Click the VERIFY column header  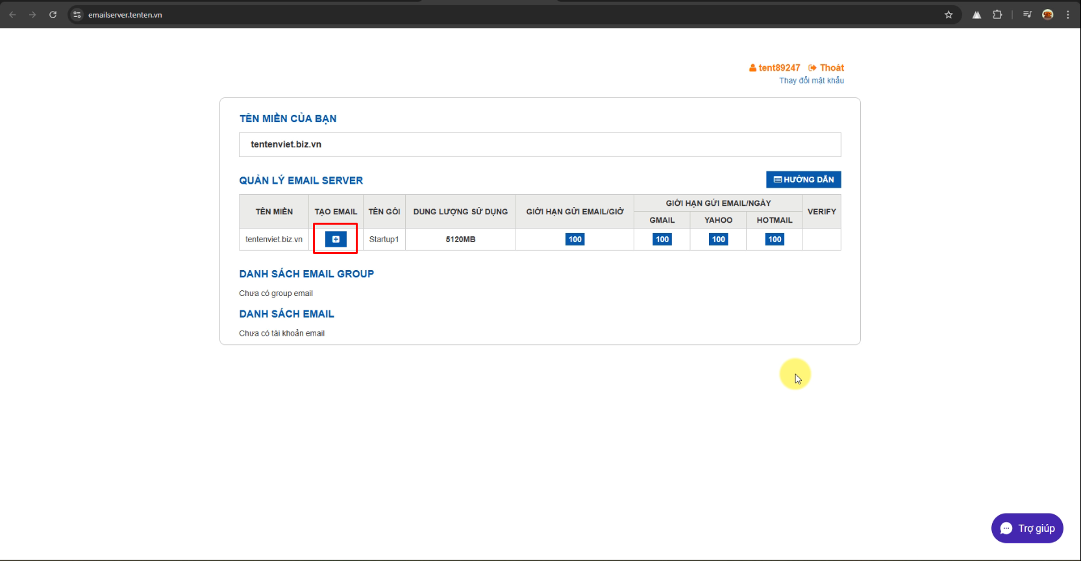pos(822,212)
